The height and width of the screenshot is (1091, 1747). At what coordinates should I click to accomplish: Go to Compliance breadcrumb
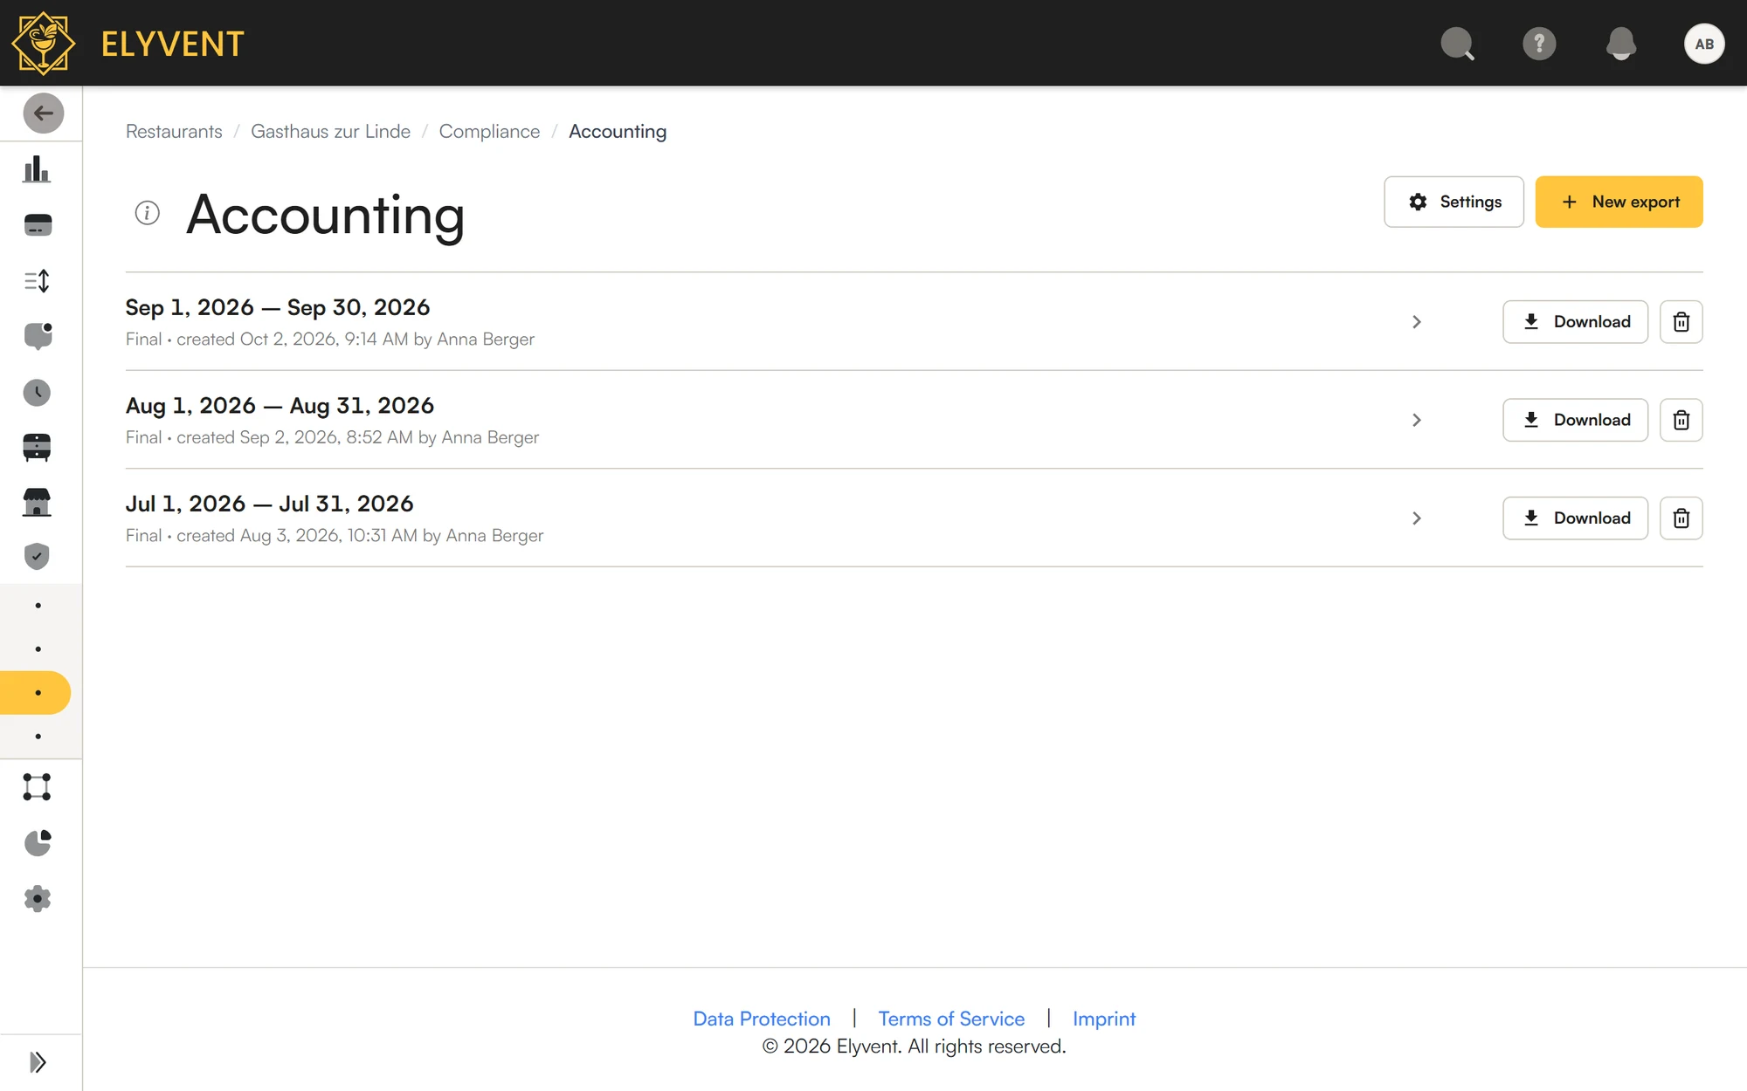click(489, 131)
